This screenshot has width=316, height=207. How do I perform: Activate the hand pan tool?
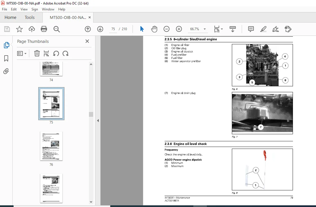coord(154,29)
